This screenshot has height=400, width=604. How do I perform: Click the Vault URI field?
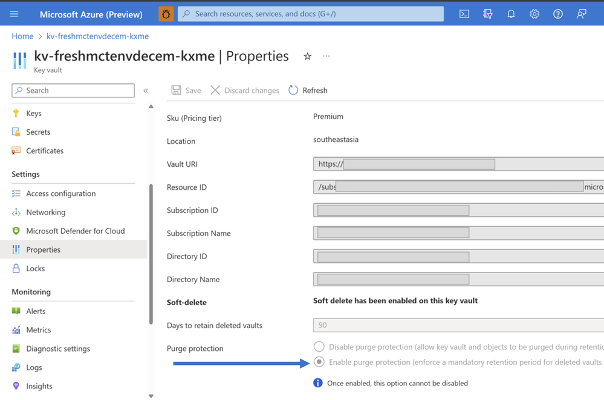tap(458, 164)
